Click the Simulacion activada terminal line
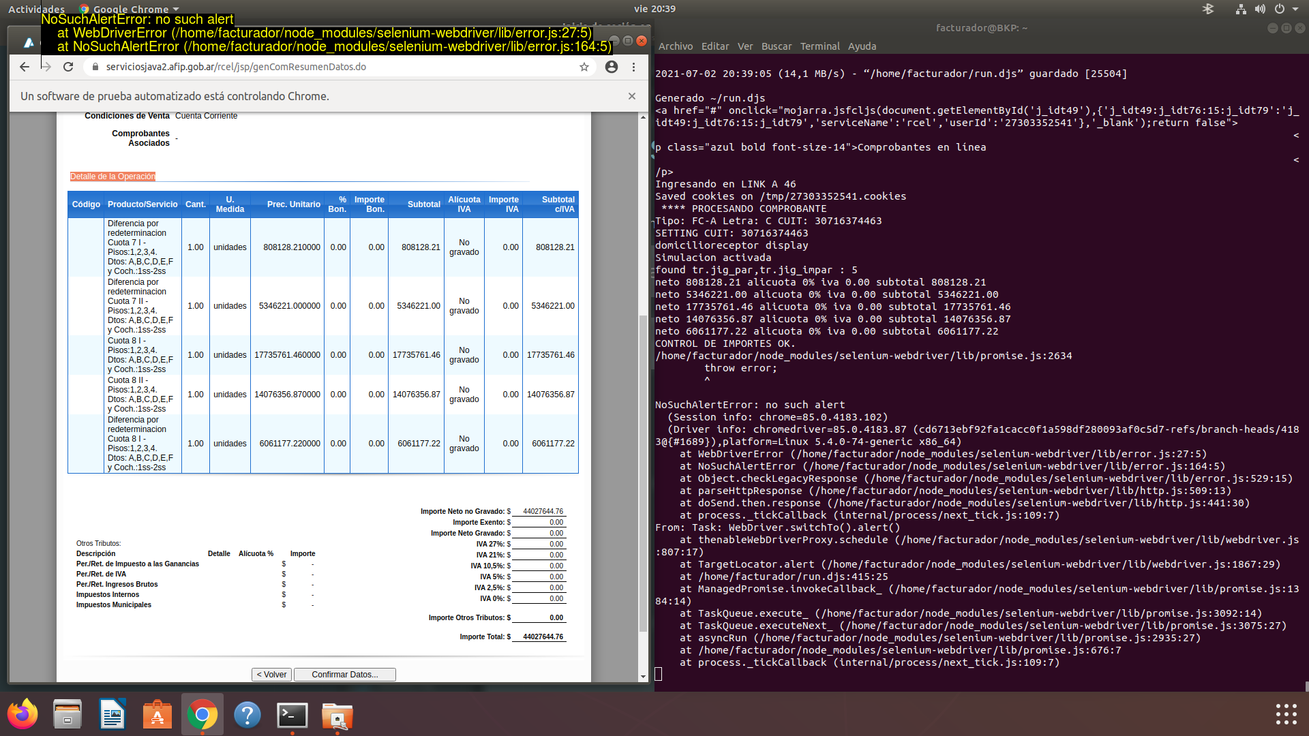 (x=713, y=258)
